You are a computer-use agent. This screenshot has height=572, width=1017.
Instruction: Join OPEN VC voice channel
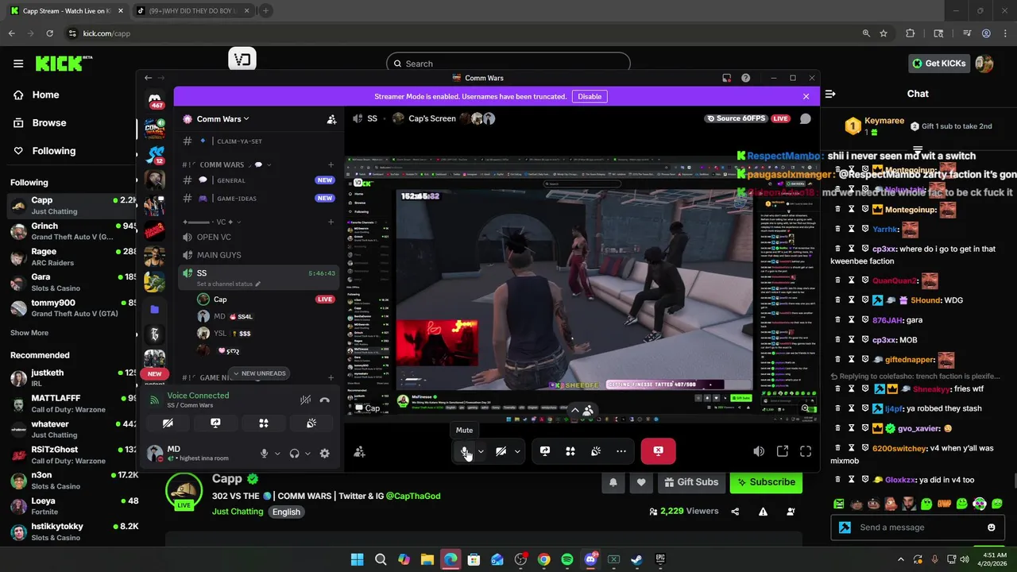[260, 237]
